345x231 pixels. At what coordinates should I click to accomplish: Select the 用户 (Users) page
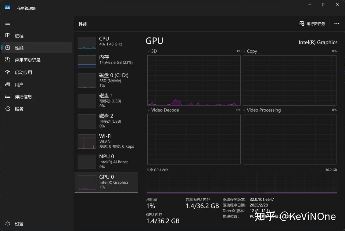(x=19, y=85)
